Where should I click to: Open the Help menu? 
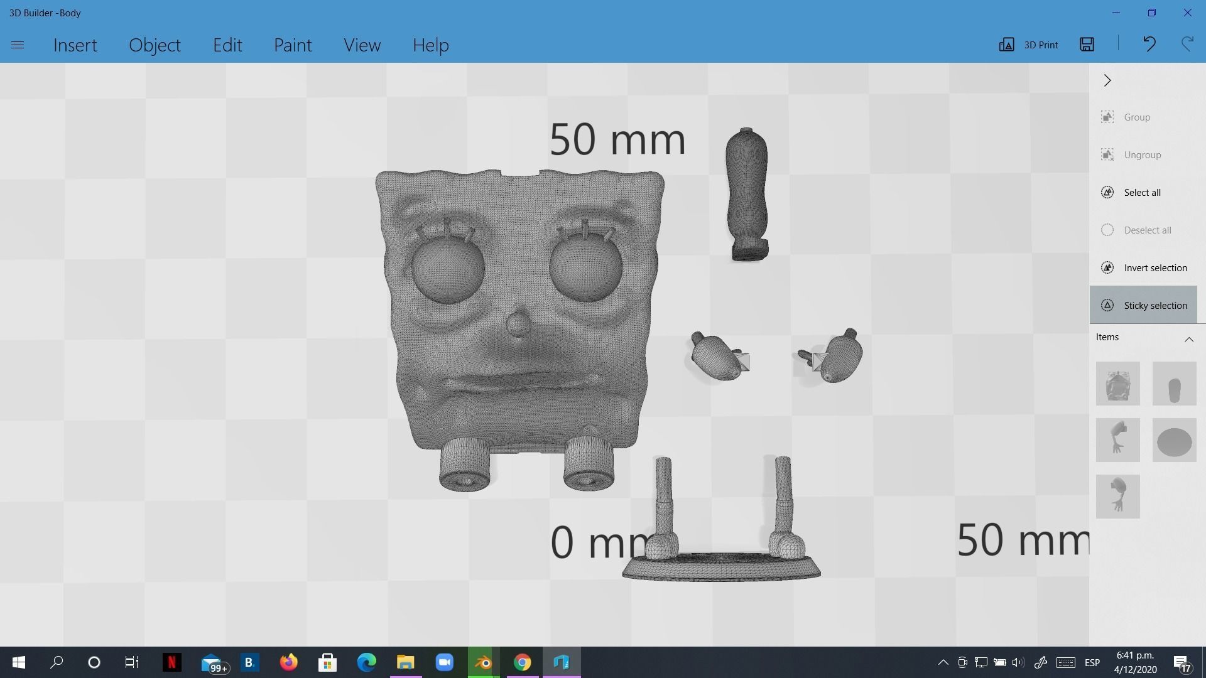click(431, 45)
